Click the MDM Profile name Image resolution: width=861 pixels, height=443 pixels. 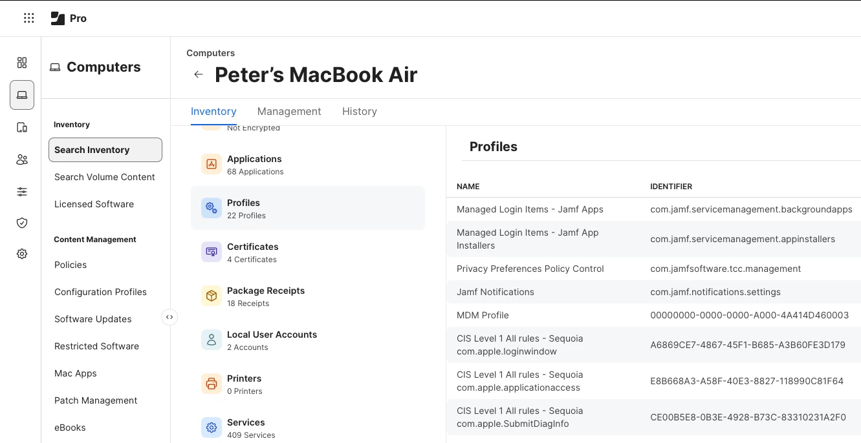pyautogui.click(x=483, y=315)
